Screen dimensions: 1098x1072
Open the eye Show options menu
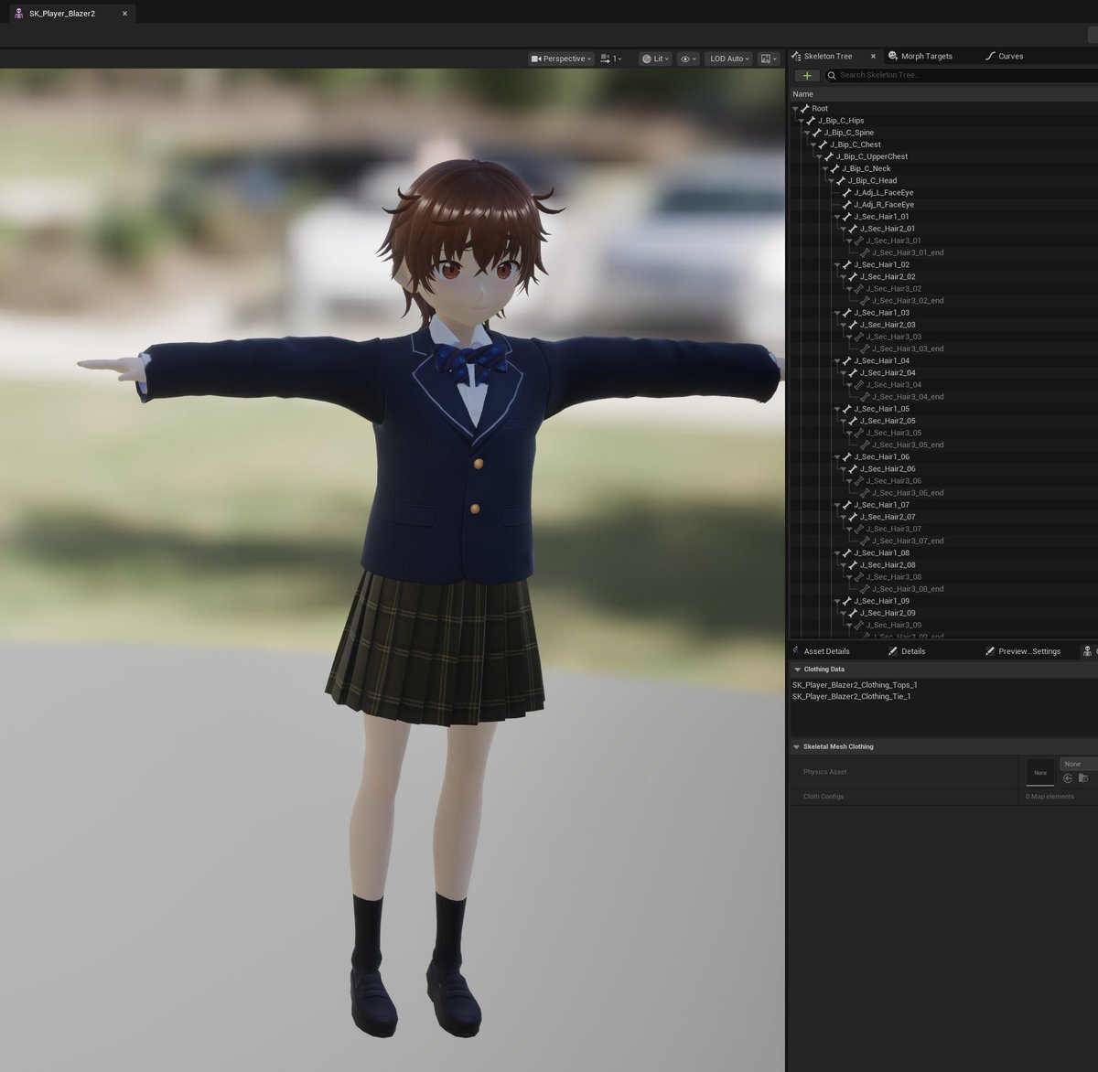pyautogui.click(x=688, y=59)
